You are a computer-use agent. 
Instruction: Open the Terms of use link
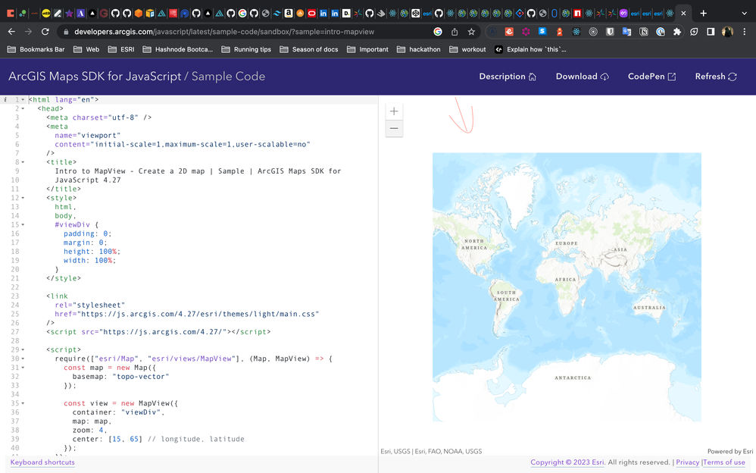click(x=724, y=462)
